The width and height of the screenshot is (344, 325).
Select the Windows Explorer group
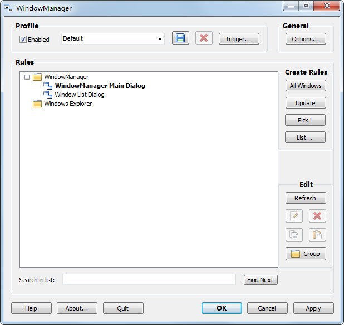click(x=68, y=104)
